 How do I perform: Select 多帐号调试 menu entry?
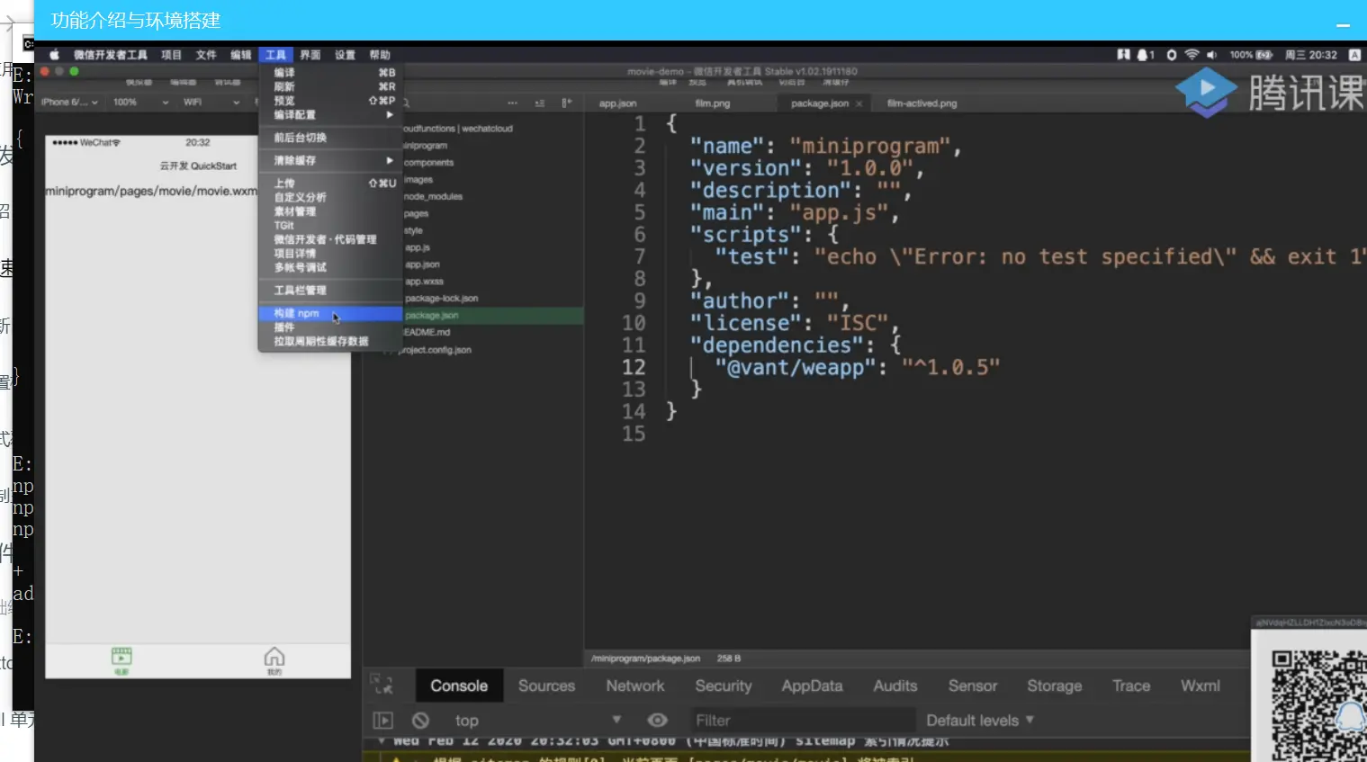point(330,267)
